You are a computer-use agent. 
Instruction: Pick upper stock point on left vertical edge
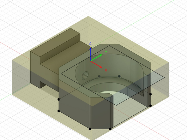pos(59,99)
